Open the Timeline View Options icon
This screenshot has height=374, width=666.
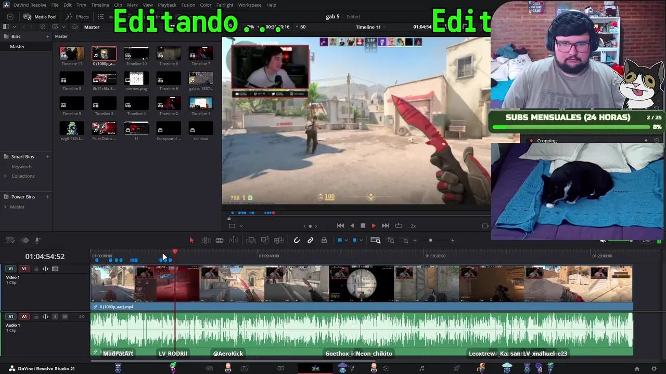click(x=10, y=240)
